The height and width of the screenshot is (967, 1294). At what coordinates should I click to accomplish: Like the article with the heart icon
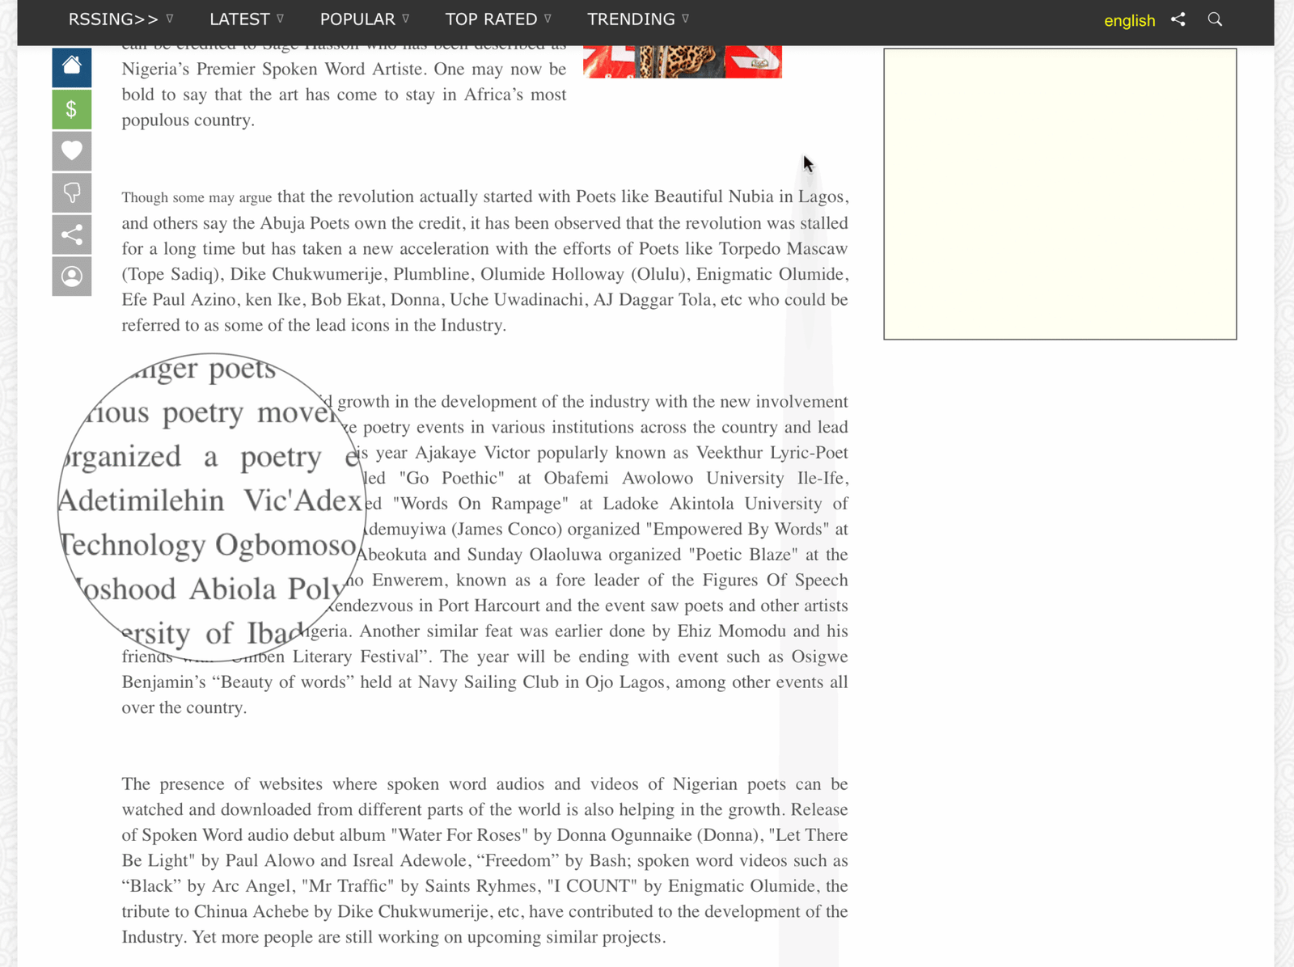coord(71,150)
